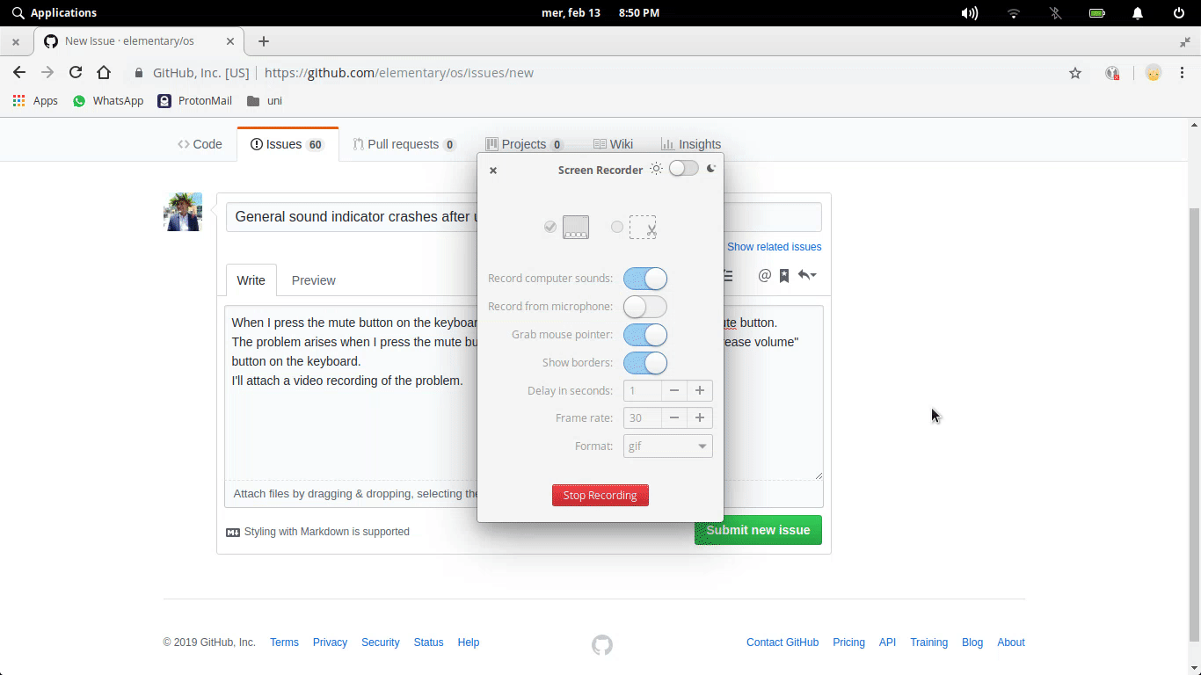Switch to the Write editor tab
The image size is (1201, 675).
pyautogui.click(x=251, y=280)
